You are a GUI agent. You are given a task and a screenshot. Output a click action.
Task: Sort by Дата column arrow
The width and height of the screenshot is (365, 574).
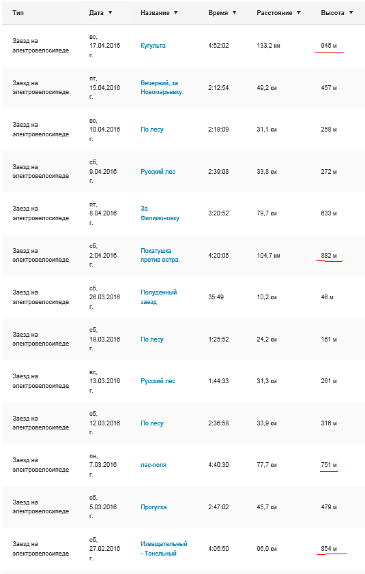click(110, 13)
